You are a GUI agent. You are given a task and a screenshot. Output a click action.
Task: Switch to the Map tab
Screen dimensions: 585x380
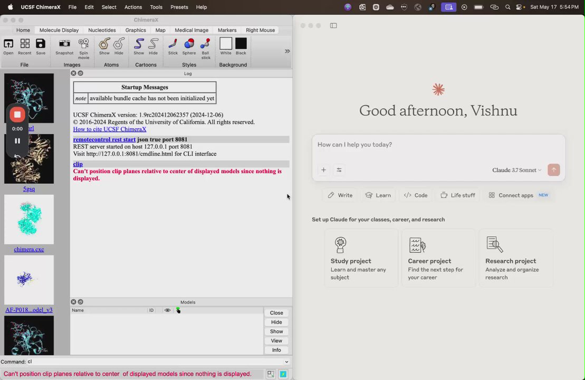(160, 30)
